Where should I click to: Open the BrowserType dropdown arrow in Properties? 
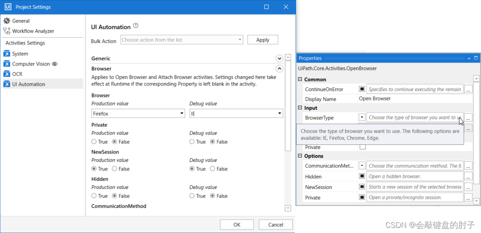(362, 117)
